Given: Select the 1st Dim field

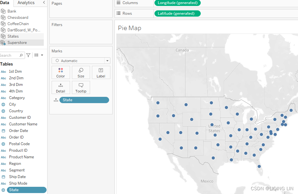Looking at the screenshot, I should coord(15,71).
